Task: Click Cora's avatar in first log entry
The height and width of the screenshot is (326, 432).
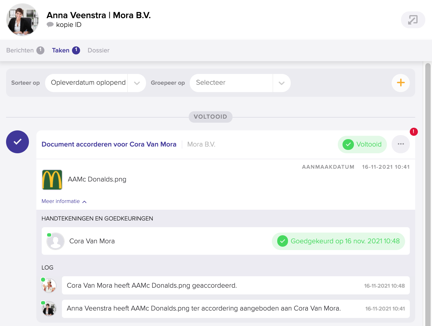Action: tap(49, 286)
